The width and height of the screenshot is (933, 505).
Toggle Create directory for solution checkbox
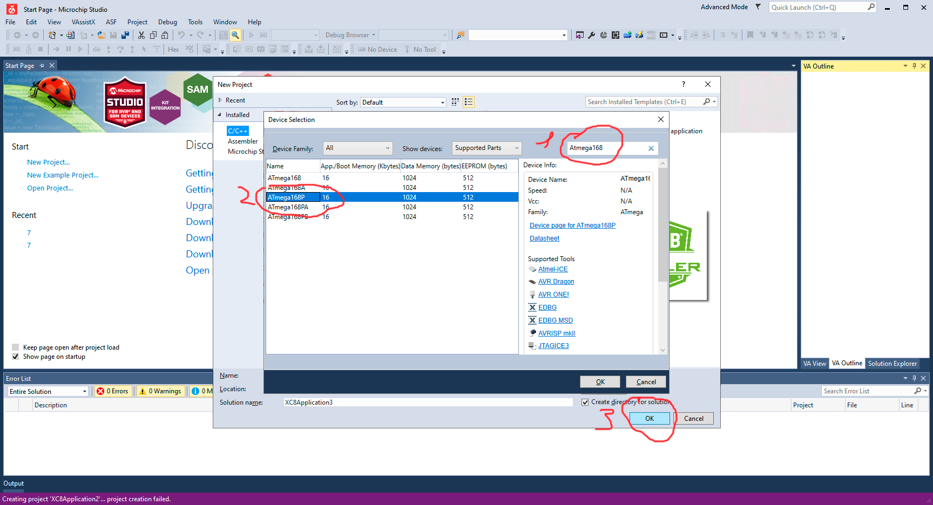click(585, 402)
